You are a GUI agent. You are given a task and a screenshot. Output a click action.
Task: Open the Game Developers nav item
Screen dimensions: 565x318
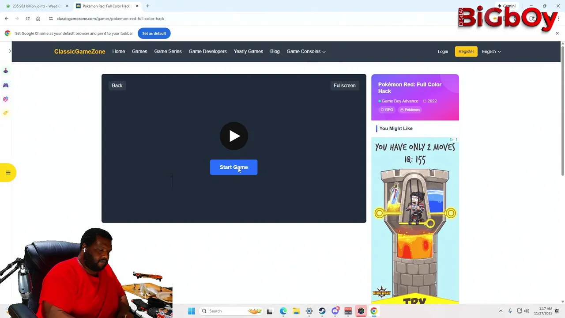[x=207, y=51]
